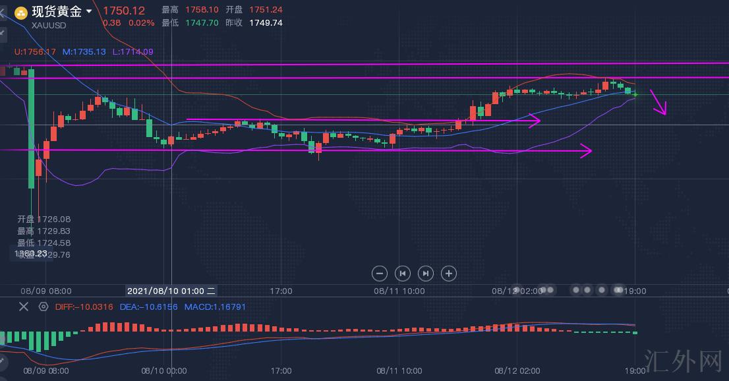729x381 pixels.
Task: Click the 08/11 10:00 main time axis label
Action: pos(399,291)
